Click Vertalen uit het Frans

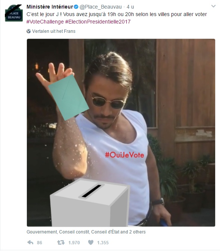click(54, 31)
